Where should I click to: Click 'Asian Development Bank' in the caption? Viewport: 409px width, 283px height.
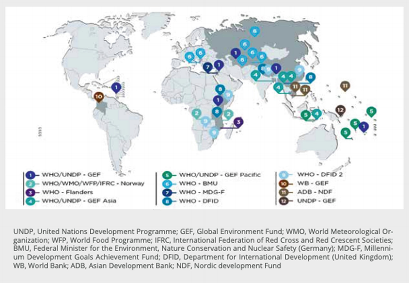131,266
